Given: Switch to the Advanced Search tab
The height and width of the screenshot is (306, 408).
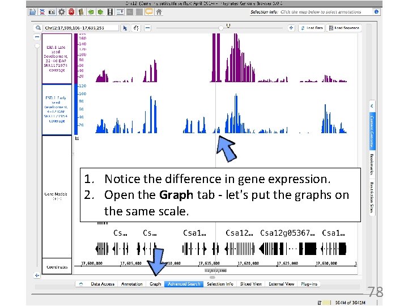Looking at the screenshot, I should (184, 284).
